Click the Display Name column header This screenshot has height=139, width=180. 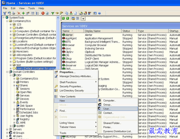point(92,31)
